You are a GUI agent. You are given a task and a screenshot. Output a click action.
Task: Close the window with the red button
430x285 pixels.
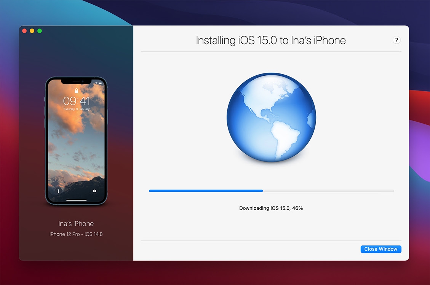[24, 31]
